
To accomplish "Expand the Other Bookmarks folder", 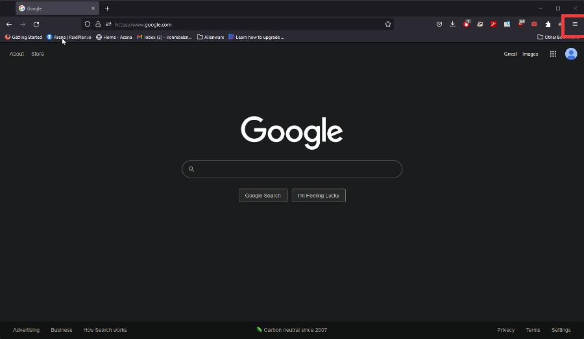I will (x=558, y=37).
